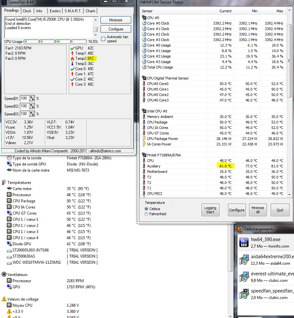This screenshot has height=318, width=294.
Task: Click the Total CPU Usage row icon
Action: [x=144, y=67]
